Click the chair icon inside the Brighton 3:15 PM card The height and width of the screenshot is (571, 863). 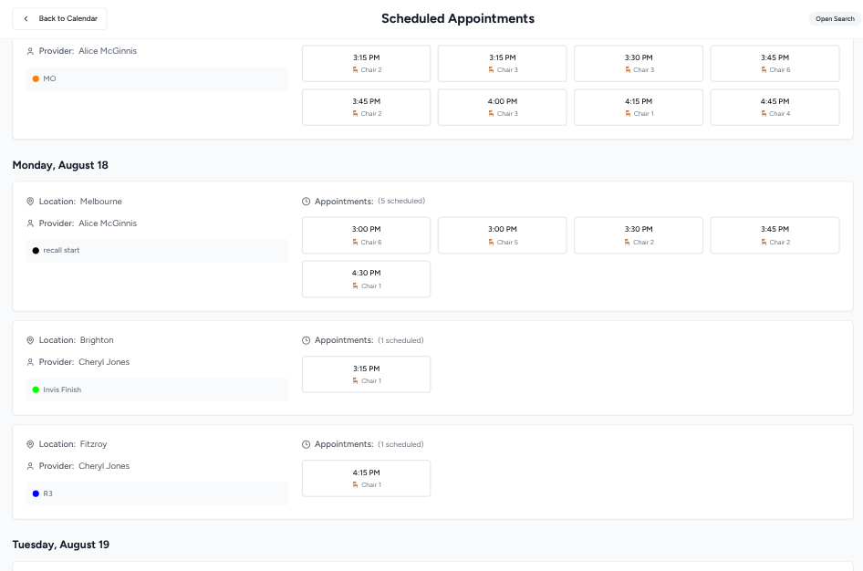coord(355,381)
